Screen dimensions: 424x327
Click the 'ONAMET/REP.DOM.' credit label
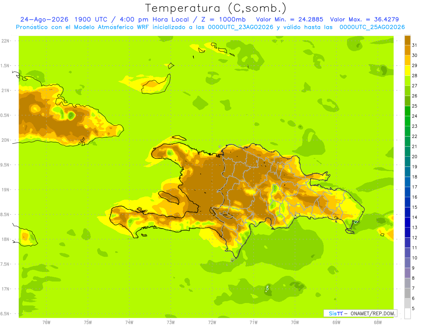pos(372,313)
